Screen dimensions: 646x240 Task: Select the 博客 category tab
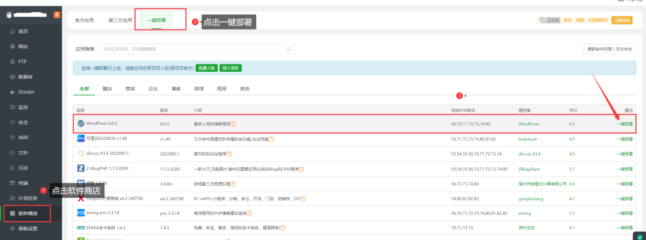(x=176, y=89)
